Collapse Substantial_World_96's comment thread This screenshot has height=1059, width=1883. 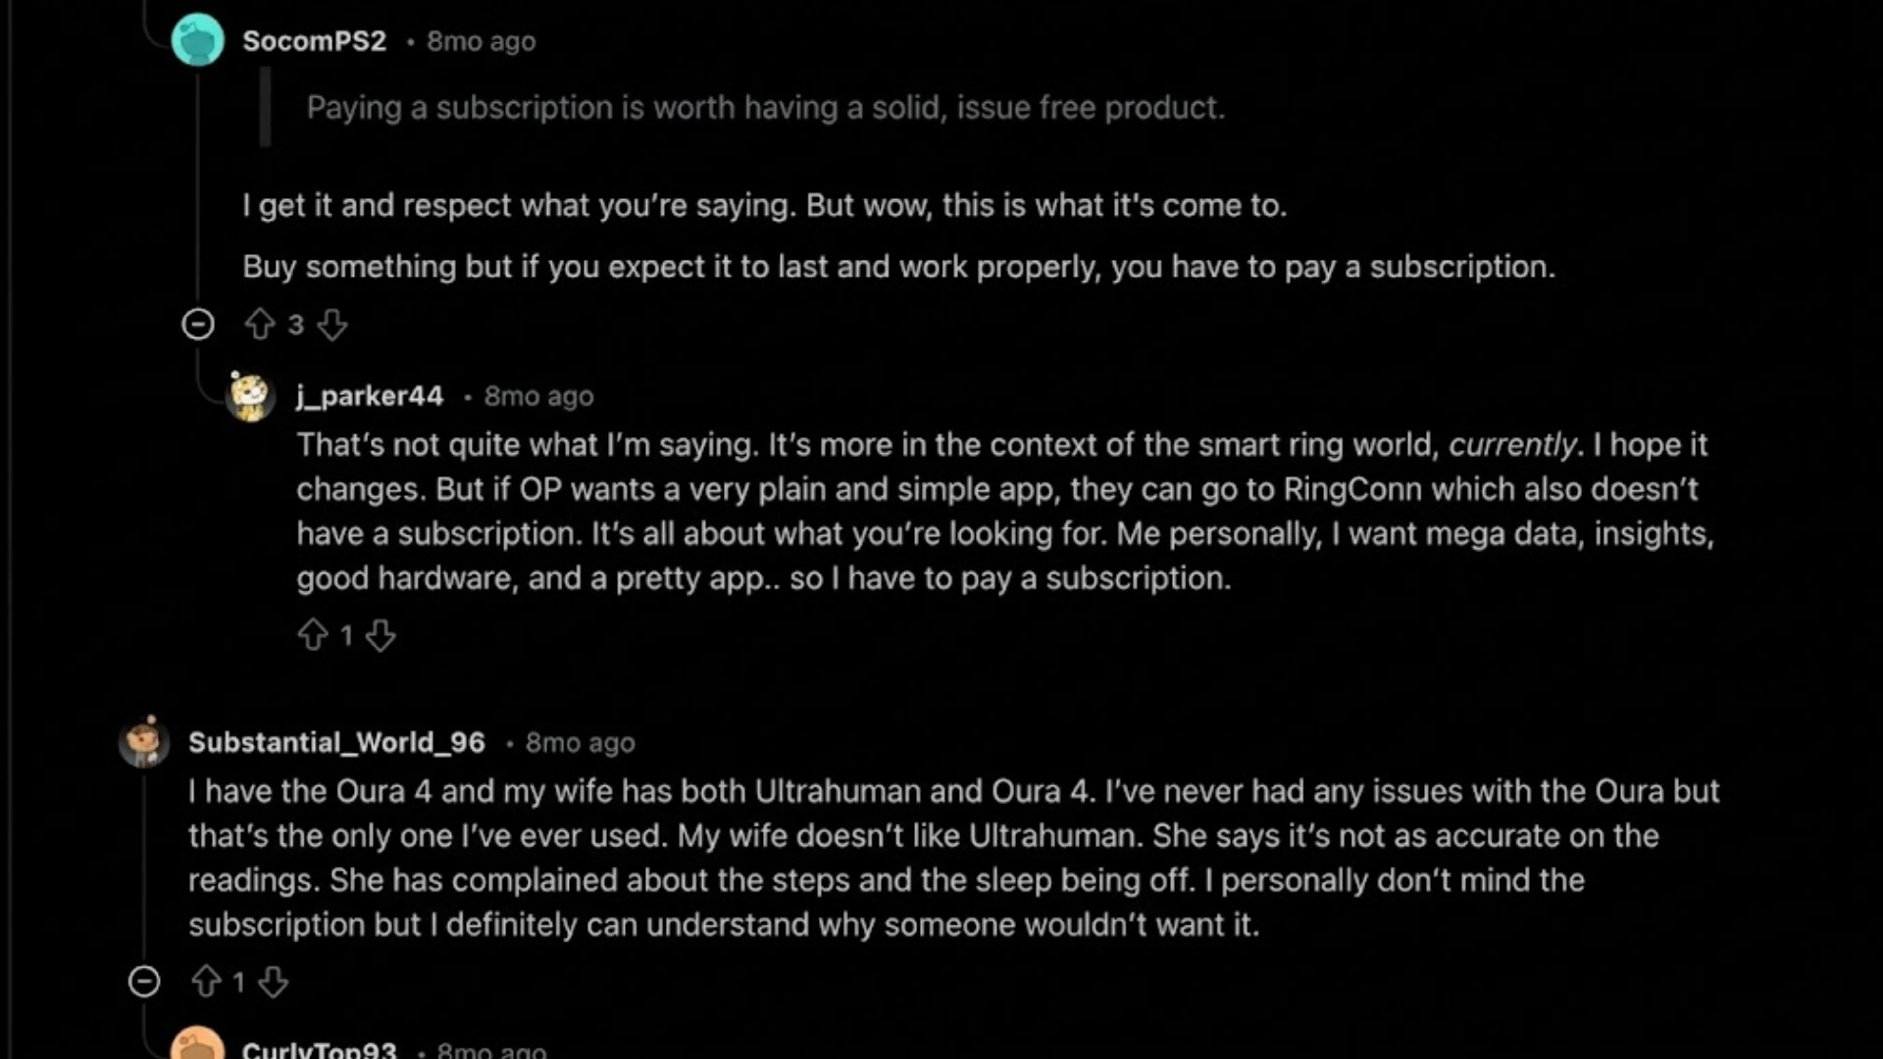(x=143, y=982)
